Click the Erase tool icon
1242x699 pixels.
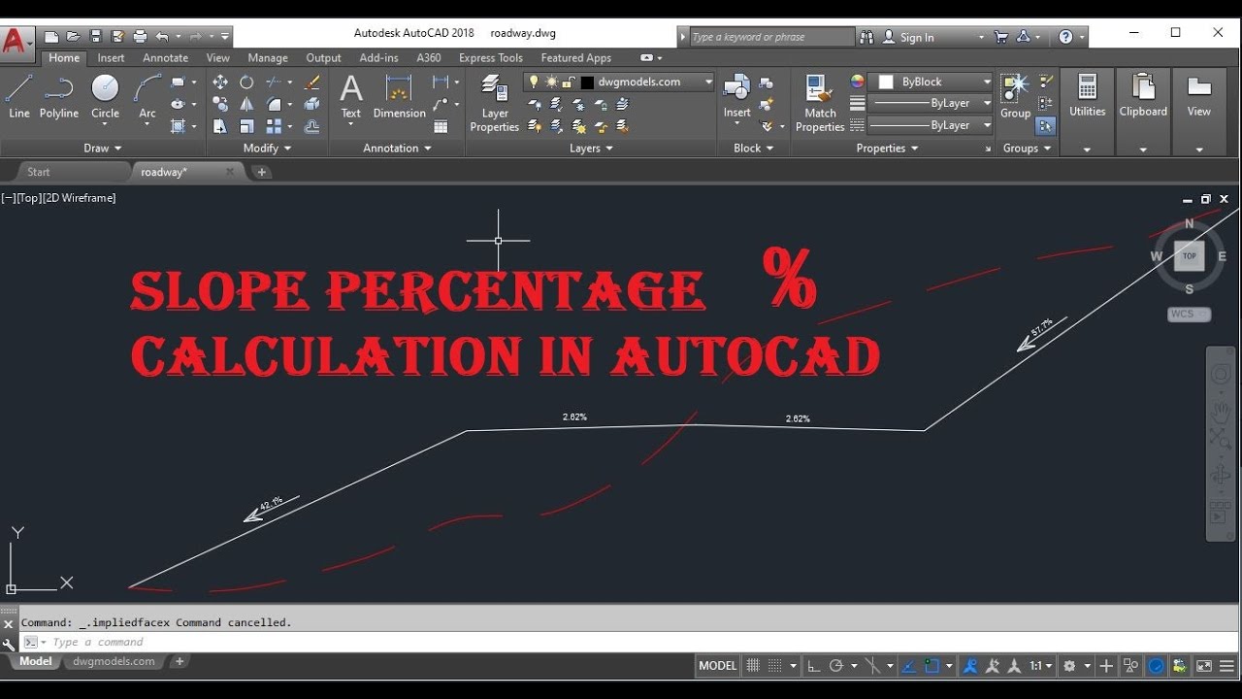pyautogui.click(x=312, y=83)
